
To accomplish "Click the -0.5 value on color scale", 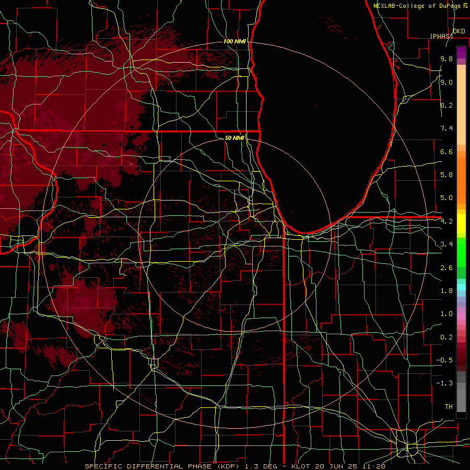I will 444,360.
